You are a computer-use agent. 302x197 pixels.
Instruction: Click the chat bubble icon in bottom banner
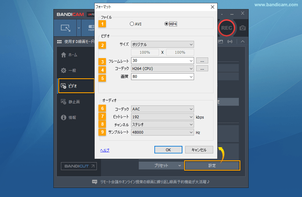pos(95,182)
